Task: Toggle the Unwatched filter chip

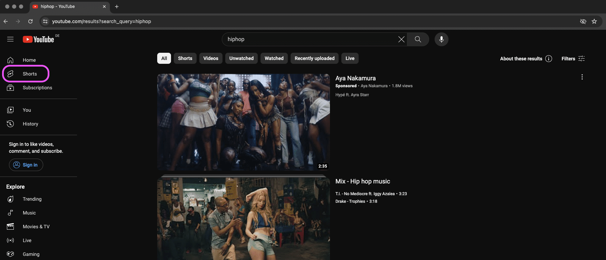Action: 241,58
